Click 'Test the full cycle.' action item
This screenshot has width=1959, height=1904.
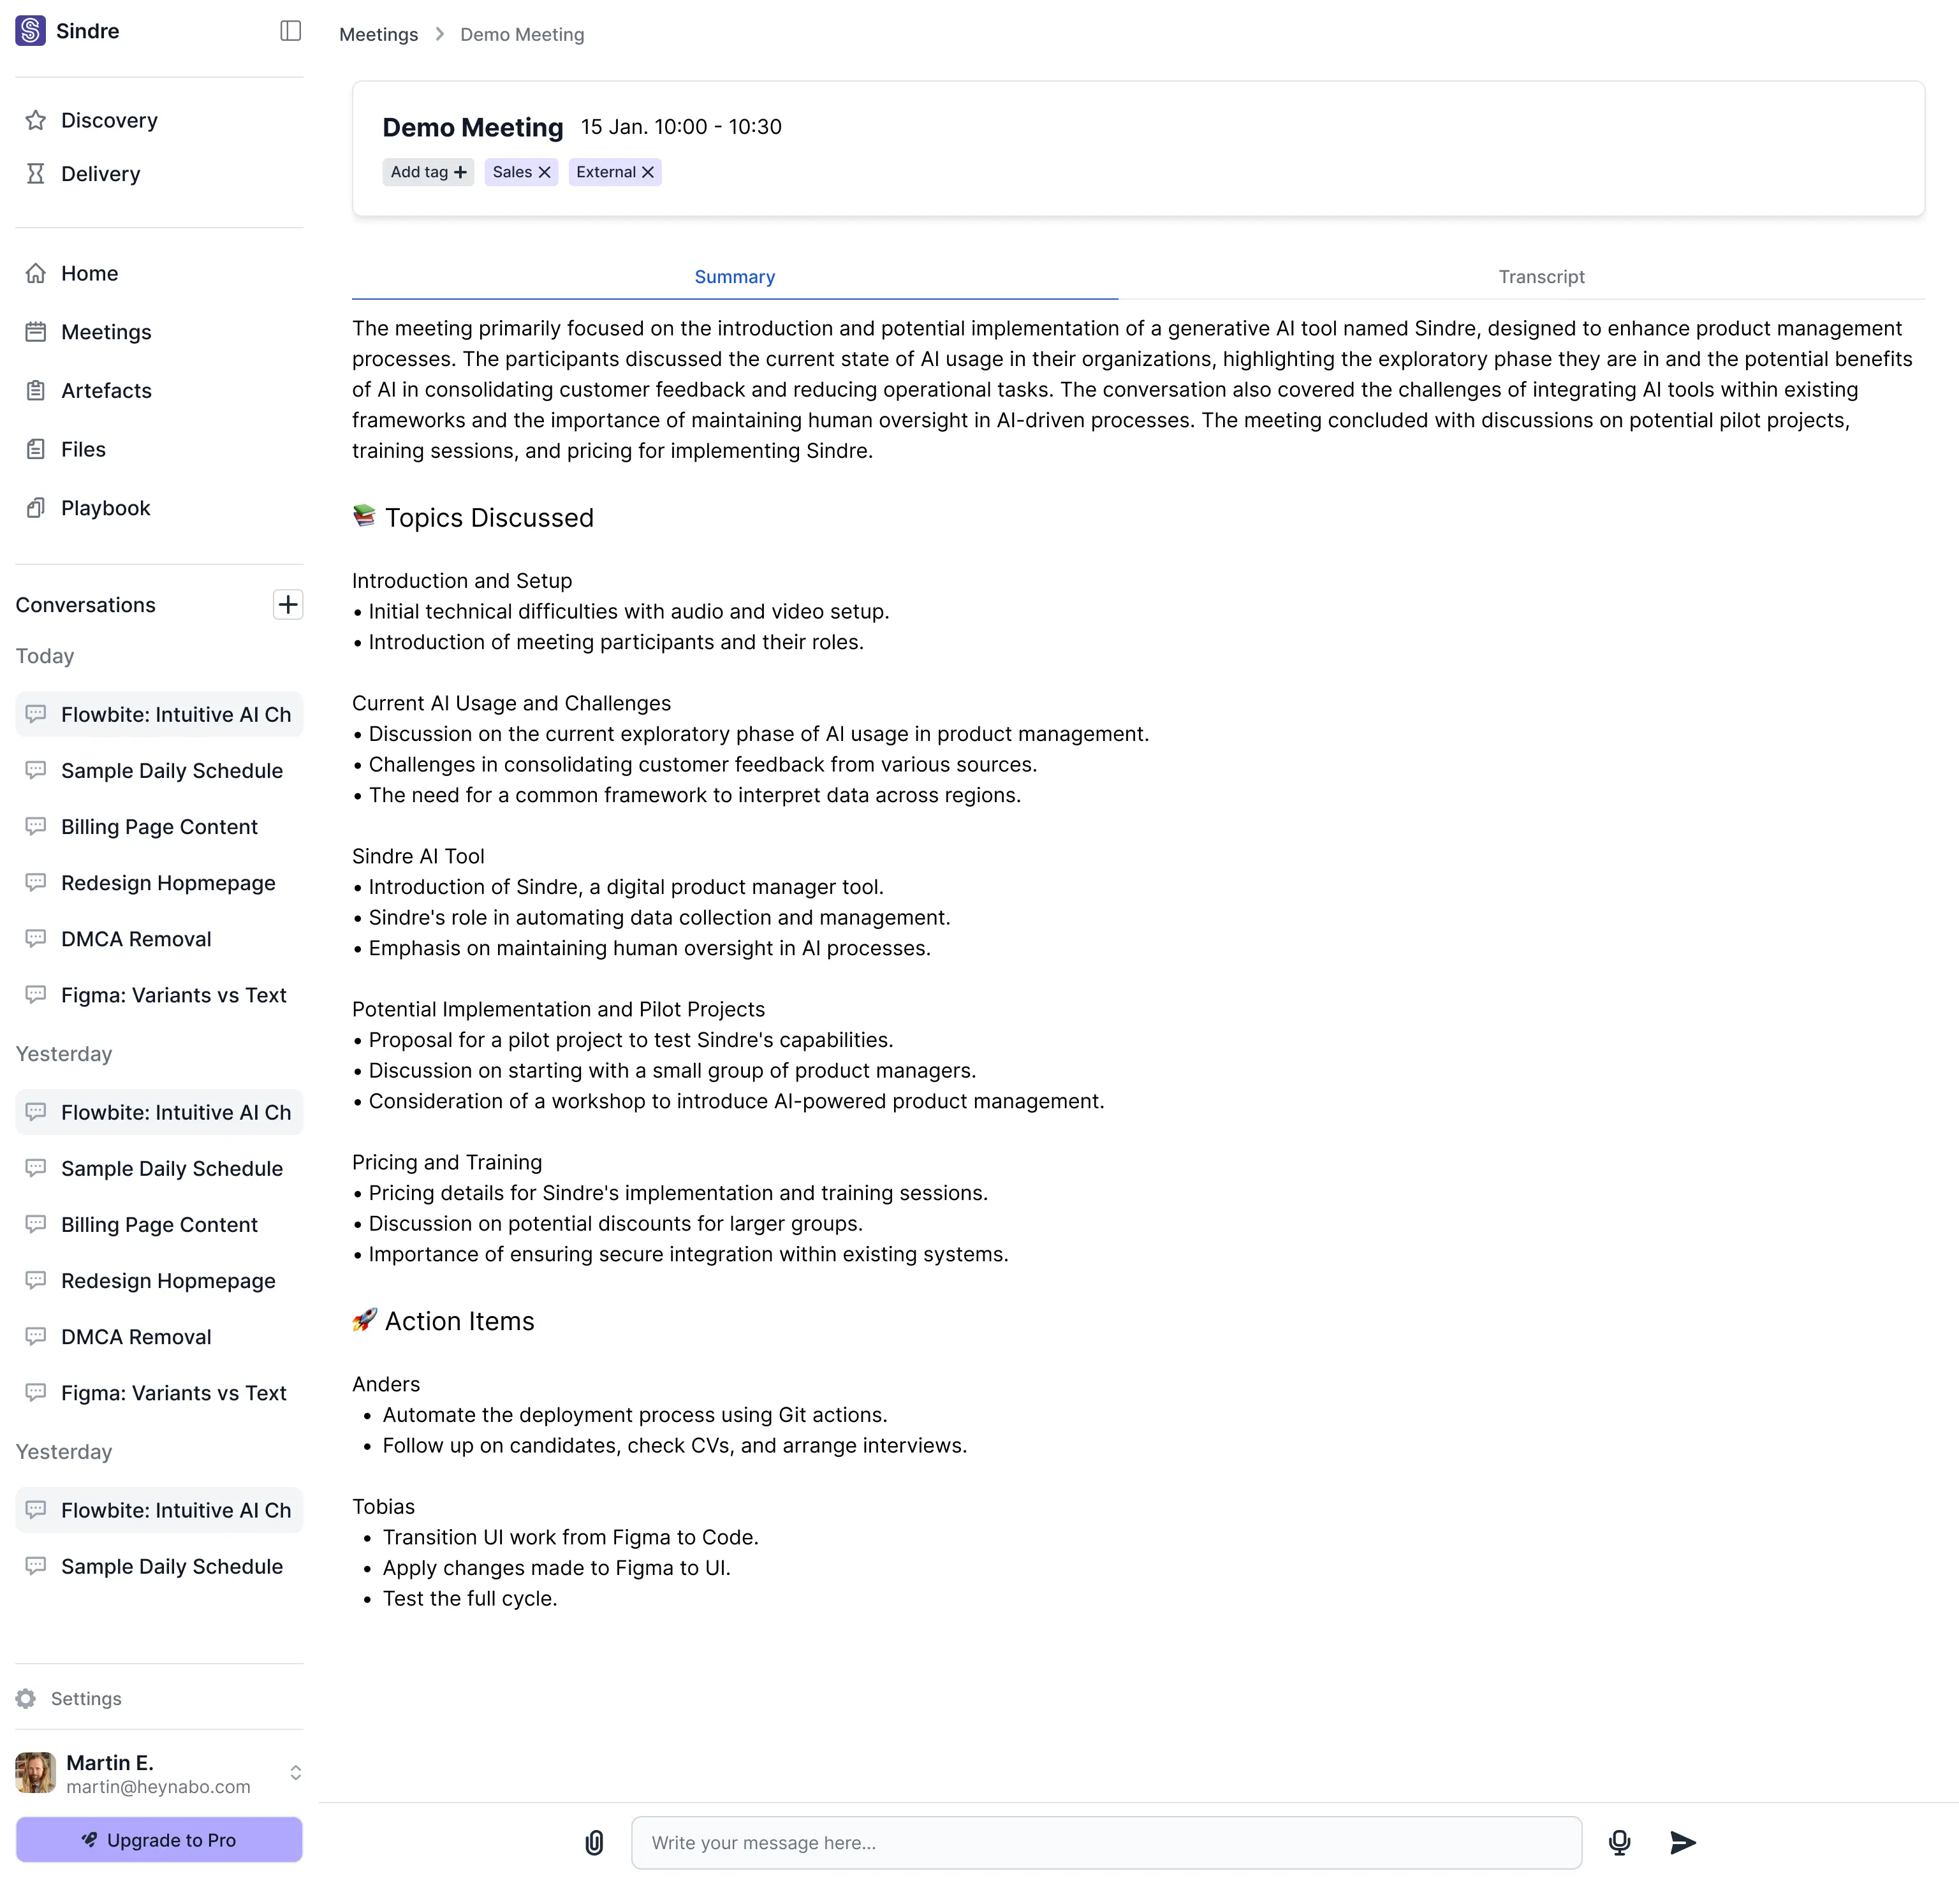coord(470,1598)
